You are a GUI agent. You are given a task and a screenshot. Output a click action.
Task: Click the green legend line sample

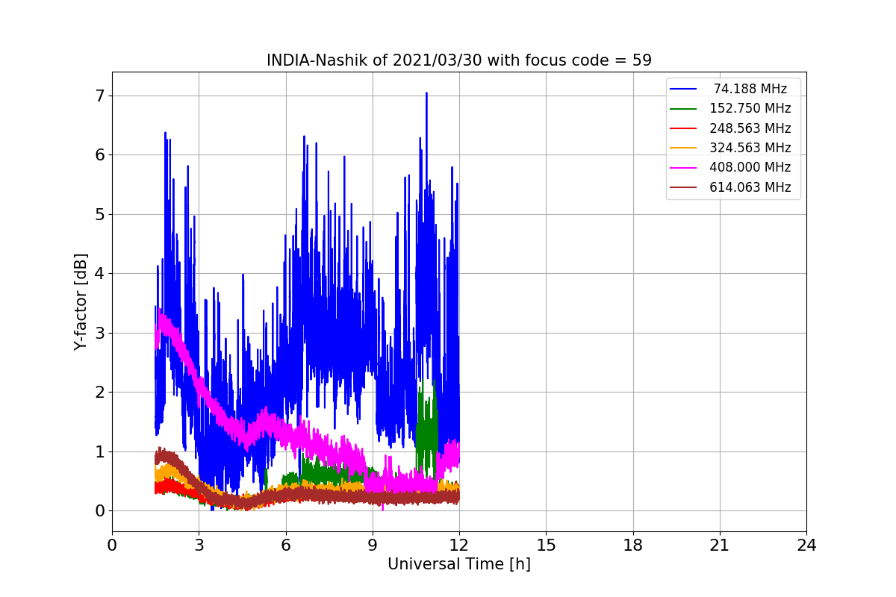tap(684, 109)
